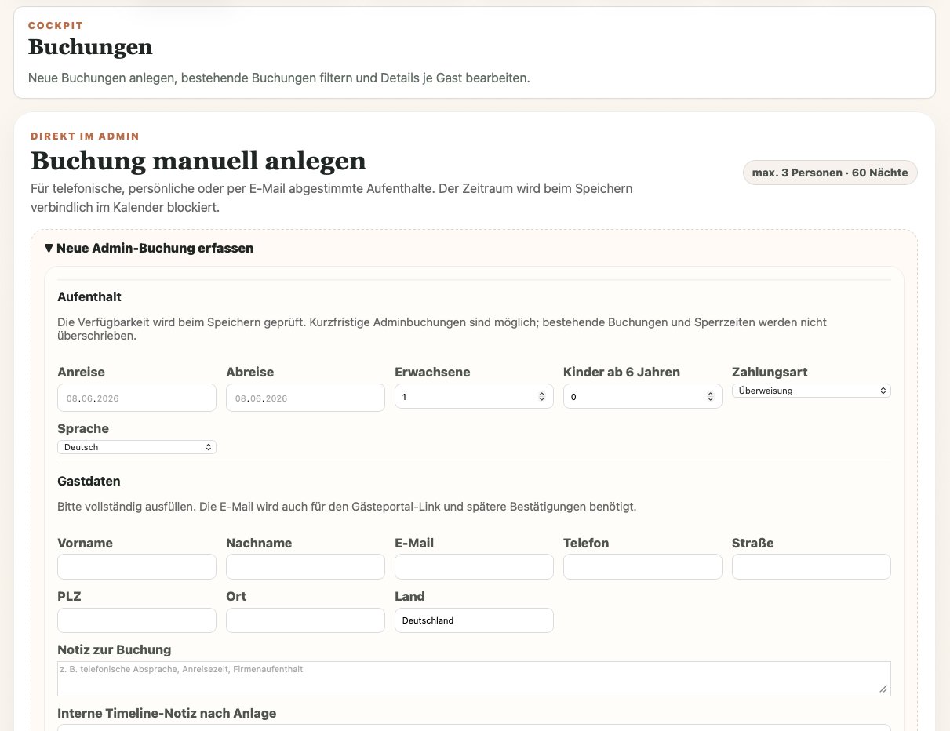Click the Kinder ab 6 Jahren stepper arrows
The image size is (950, 731).
[x=710, y=398]
